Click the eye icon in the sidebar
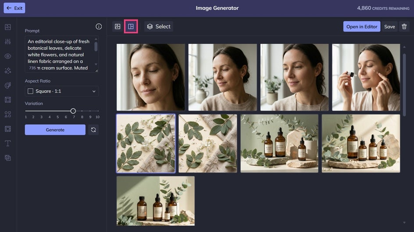This screenshot has height=232, width=414. 8,56
